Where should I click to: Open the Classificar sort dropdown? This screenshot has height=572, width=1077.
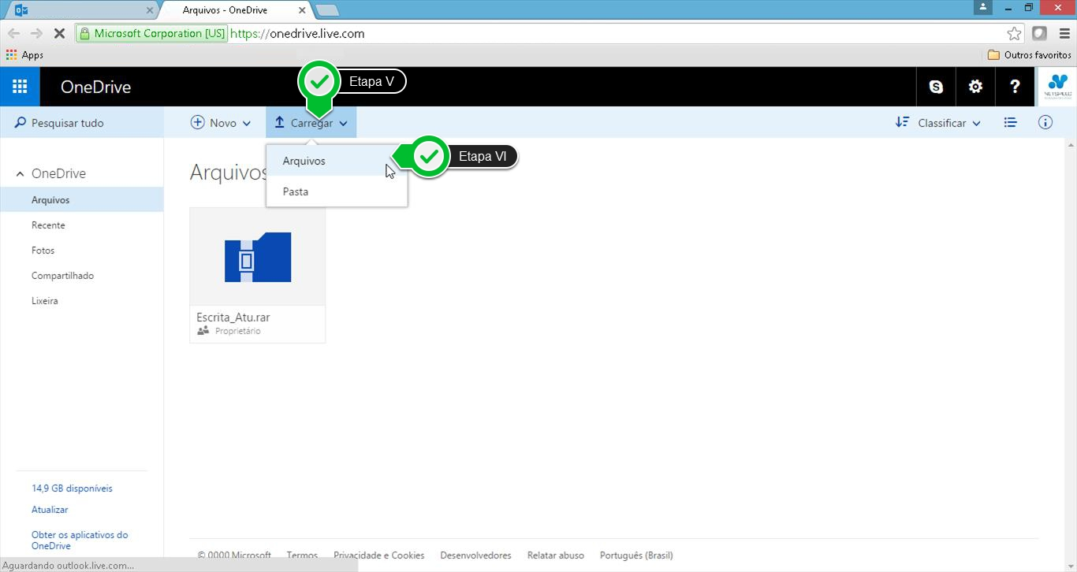click(938, 123)
